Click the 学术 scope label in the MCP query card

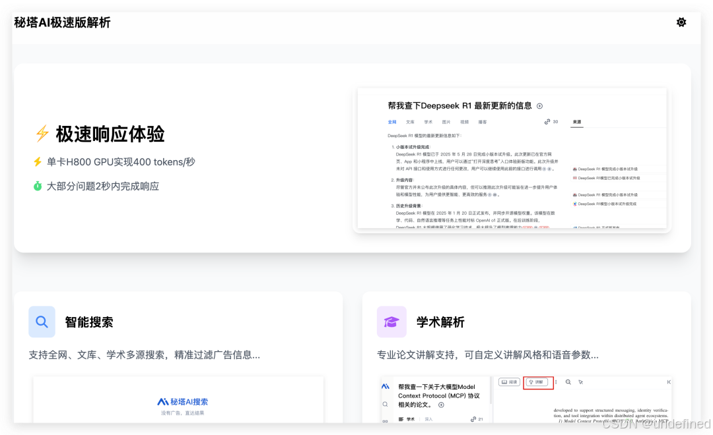click(x=409, y=419)
